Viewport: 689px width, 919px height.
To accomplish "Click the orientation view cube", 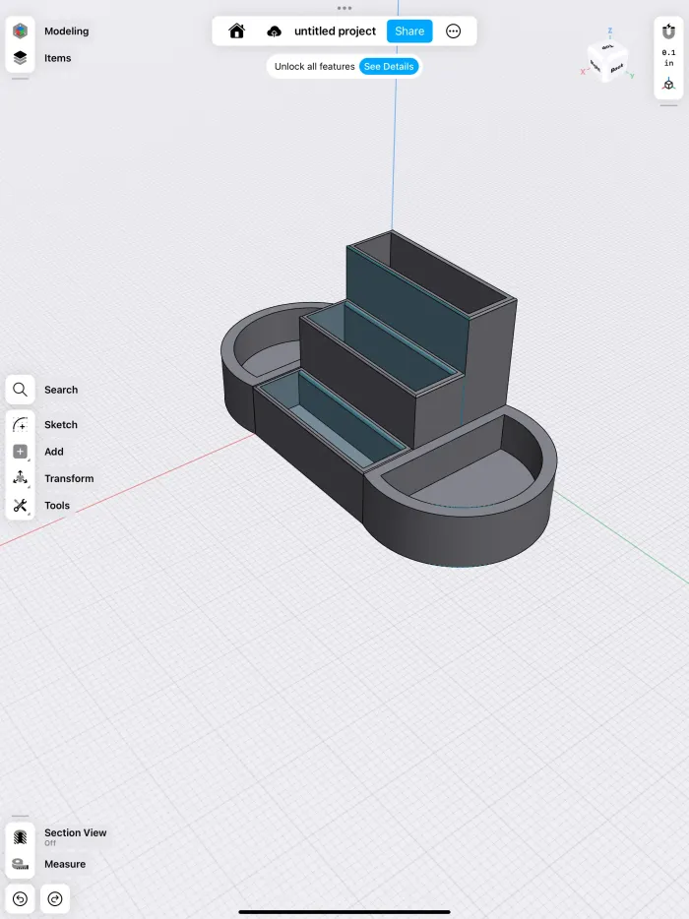I will point(608,60).
